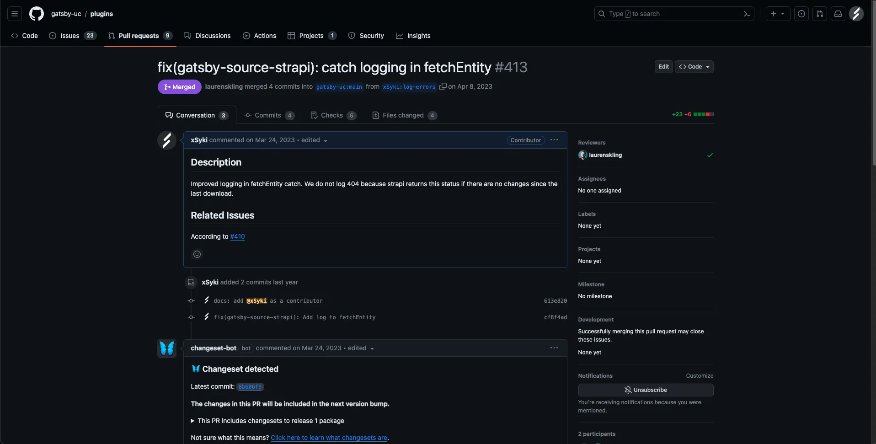Screen dimensions: 876x444
Task: Open the pull requests icon in the header
Action: pos(820,14)
